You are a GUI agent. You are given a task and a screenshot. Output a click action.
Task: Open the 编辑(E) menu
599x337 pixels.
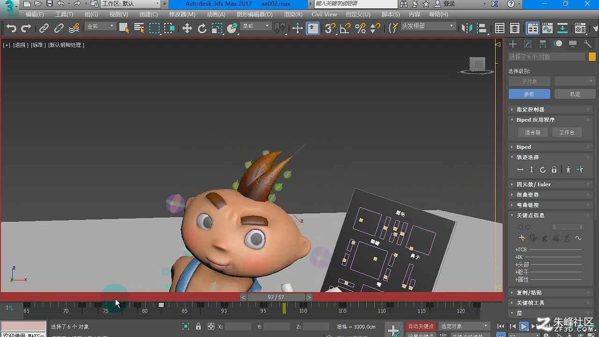tap(35, 15)
